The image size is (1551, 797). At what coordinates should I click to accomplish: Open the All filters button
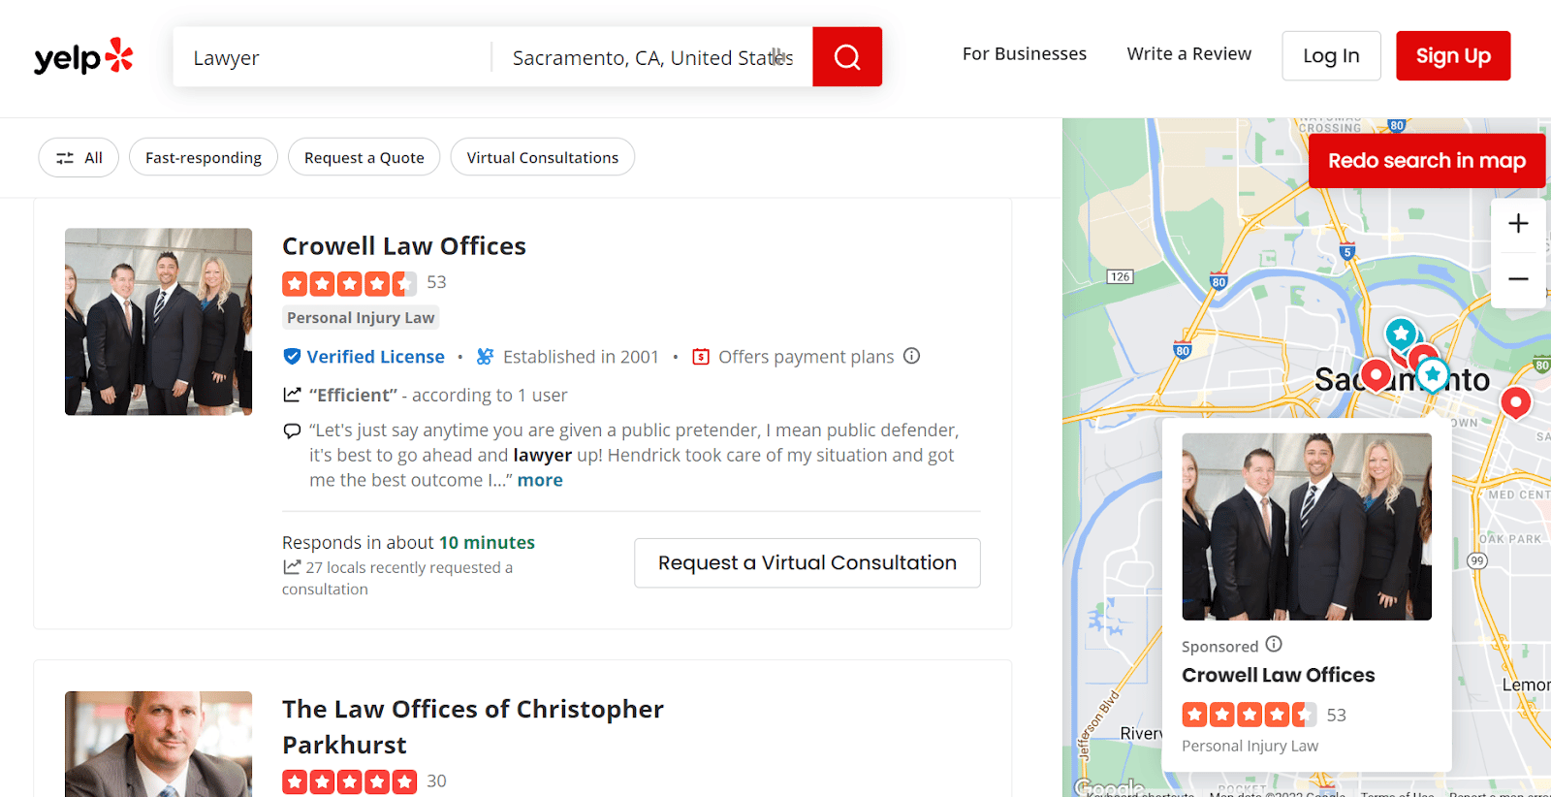[x=79, y=157]
